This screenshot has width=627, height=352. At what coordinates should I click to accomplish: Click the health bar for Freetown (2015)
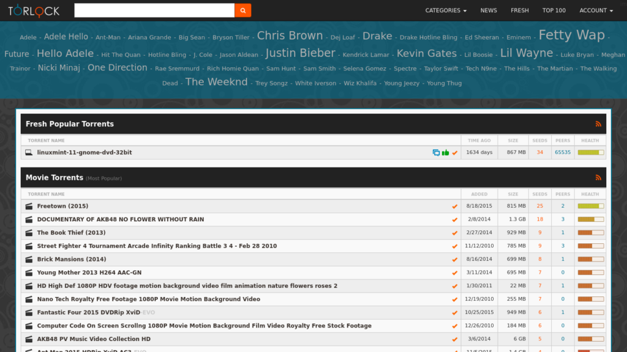590,206
